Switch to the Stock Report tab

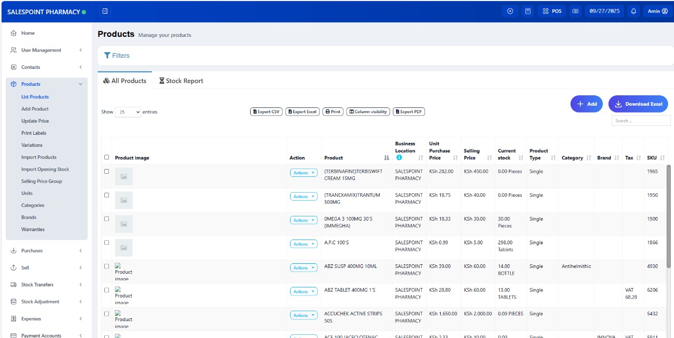coord(181,81)
